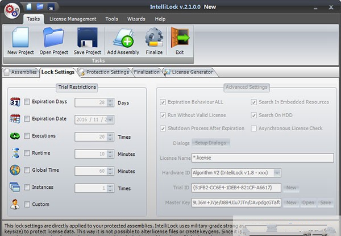Screen dimensions: 341x236
Task: Toggle Search On HDD checkbox
Action: pos(253,115)
